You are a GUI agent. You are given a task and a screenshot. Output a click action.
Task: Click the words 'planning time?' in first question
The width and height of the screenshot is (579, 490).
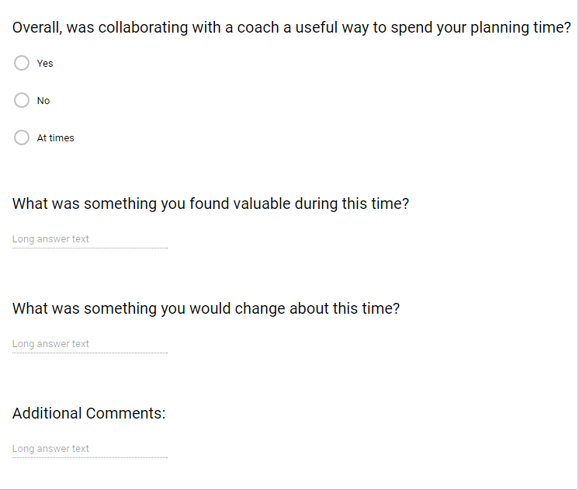point(521,28)
